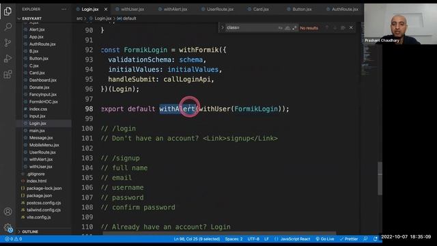Open Input.jsx in the explorer
The width and height of the screenshot is (437, 246).
37,116
